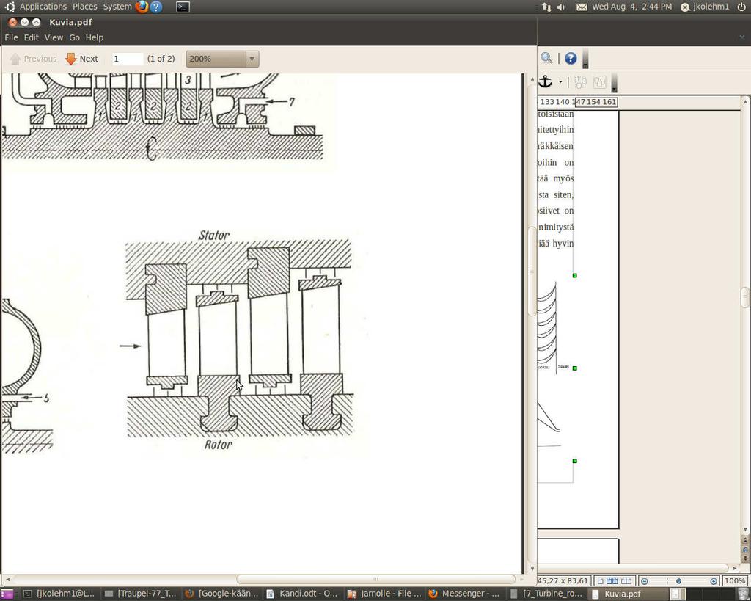Switch to Messenger Firefox window
The width and height of the screenshot is (751, 601).
(464, 594)
